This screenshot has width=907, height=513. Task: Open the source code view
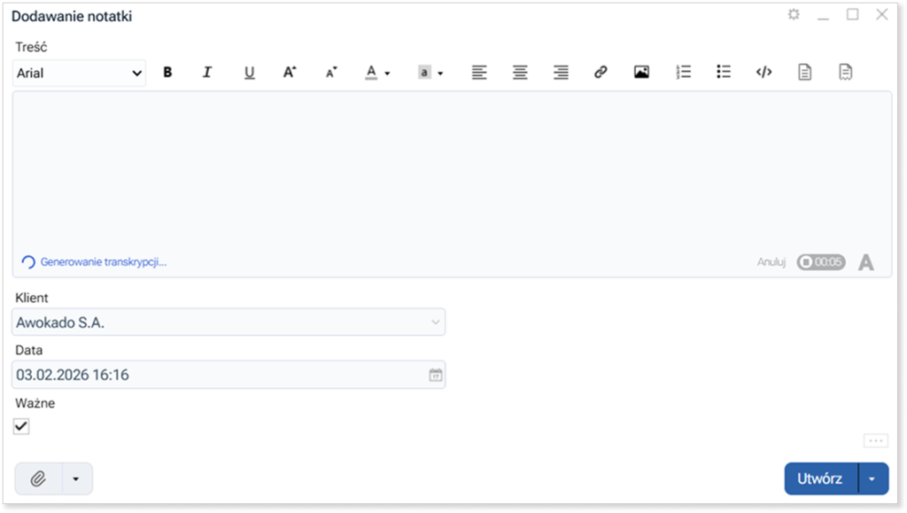tap(764, 73)
